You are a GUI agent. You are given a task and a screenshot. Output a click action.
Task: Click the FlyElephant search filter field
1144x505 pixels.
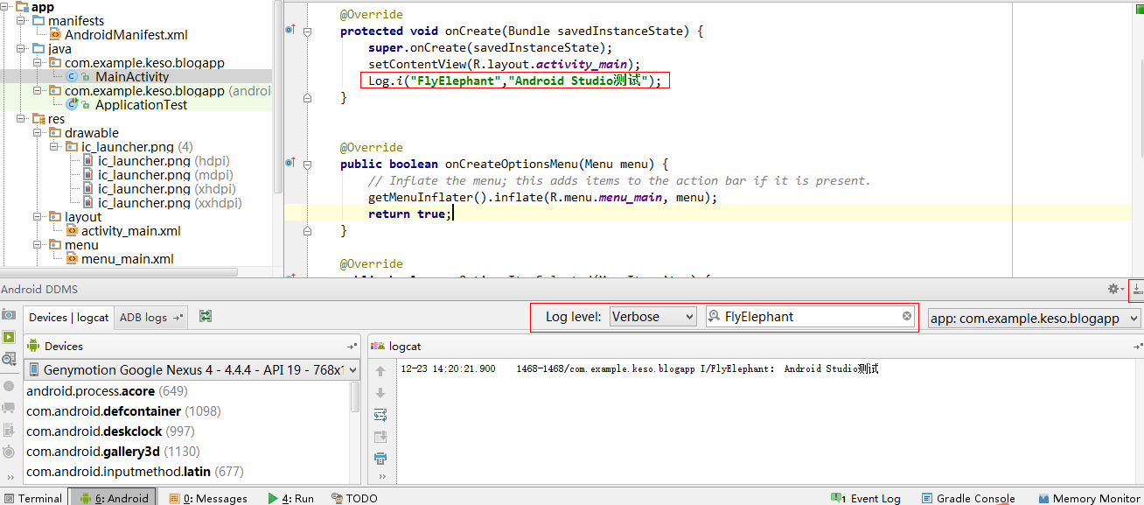(809, 317)
